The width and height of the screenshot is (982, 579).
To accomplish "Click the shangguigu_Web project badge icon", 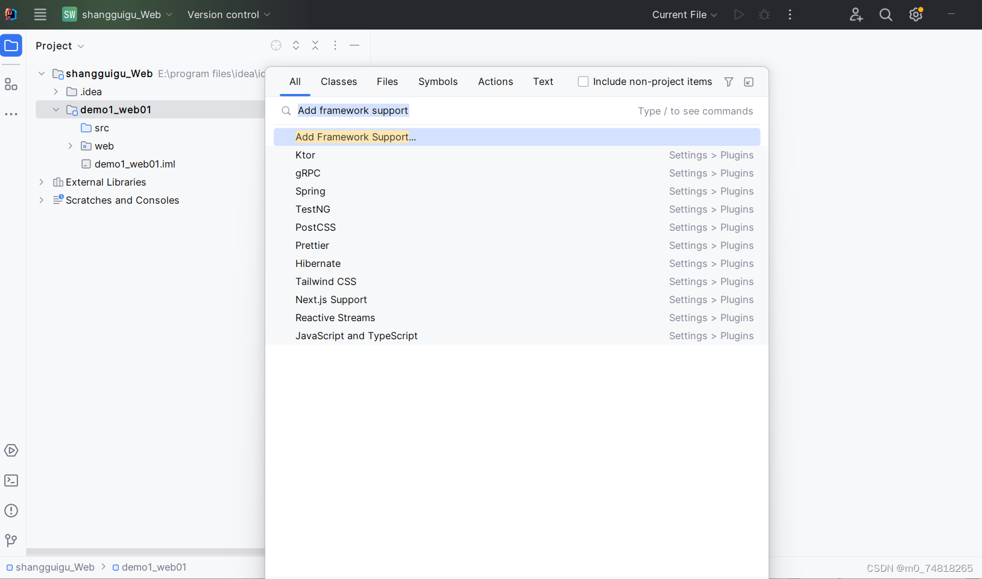I will click(69, 14).
